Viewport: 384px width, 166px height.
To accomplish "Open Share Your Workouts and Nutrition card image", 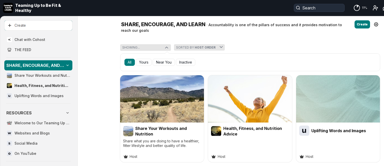I will pos(162,99).
